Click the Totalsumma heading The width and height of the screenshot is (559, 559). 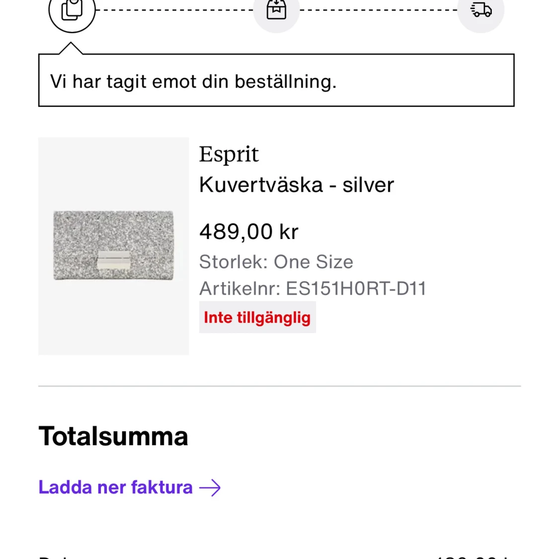(x=113, y=436)
